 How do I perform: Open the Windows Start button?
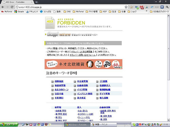click(x=9, y=125)
